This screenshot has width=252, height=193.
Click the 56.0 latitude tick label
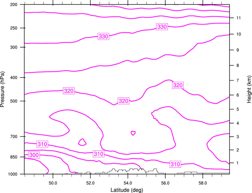165,183
